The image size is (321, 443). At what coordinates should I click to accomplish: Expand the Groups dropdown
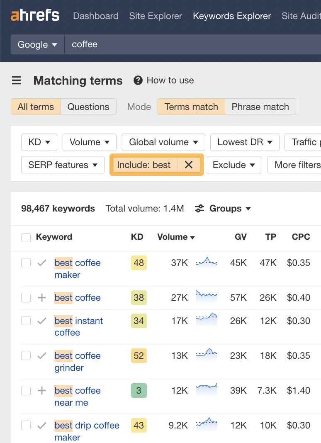[x=223, y=209]
